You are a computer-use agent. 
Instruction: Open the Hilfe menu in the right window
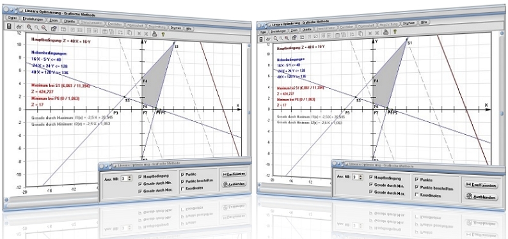pyautogui.click(x=424, y=22)
